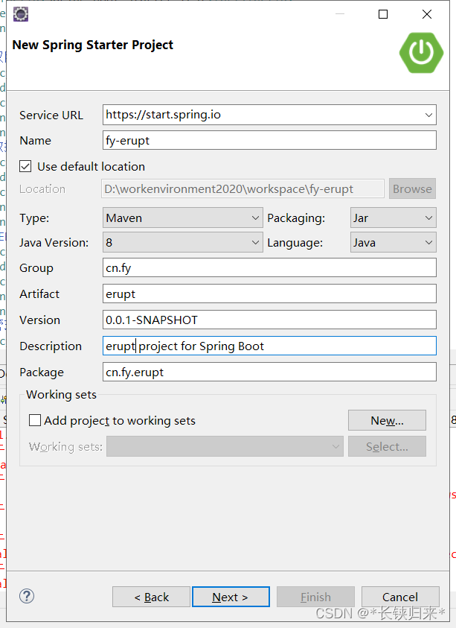
Task: Focus the Artifact field erupt
Action: [269, 294]
